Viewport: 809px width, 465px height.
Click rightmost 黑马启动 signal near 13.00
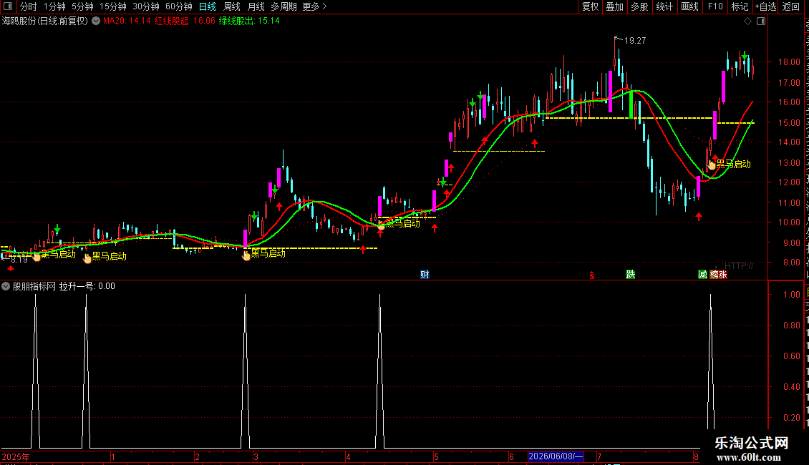(733, 164)
